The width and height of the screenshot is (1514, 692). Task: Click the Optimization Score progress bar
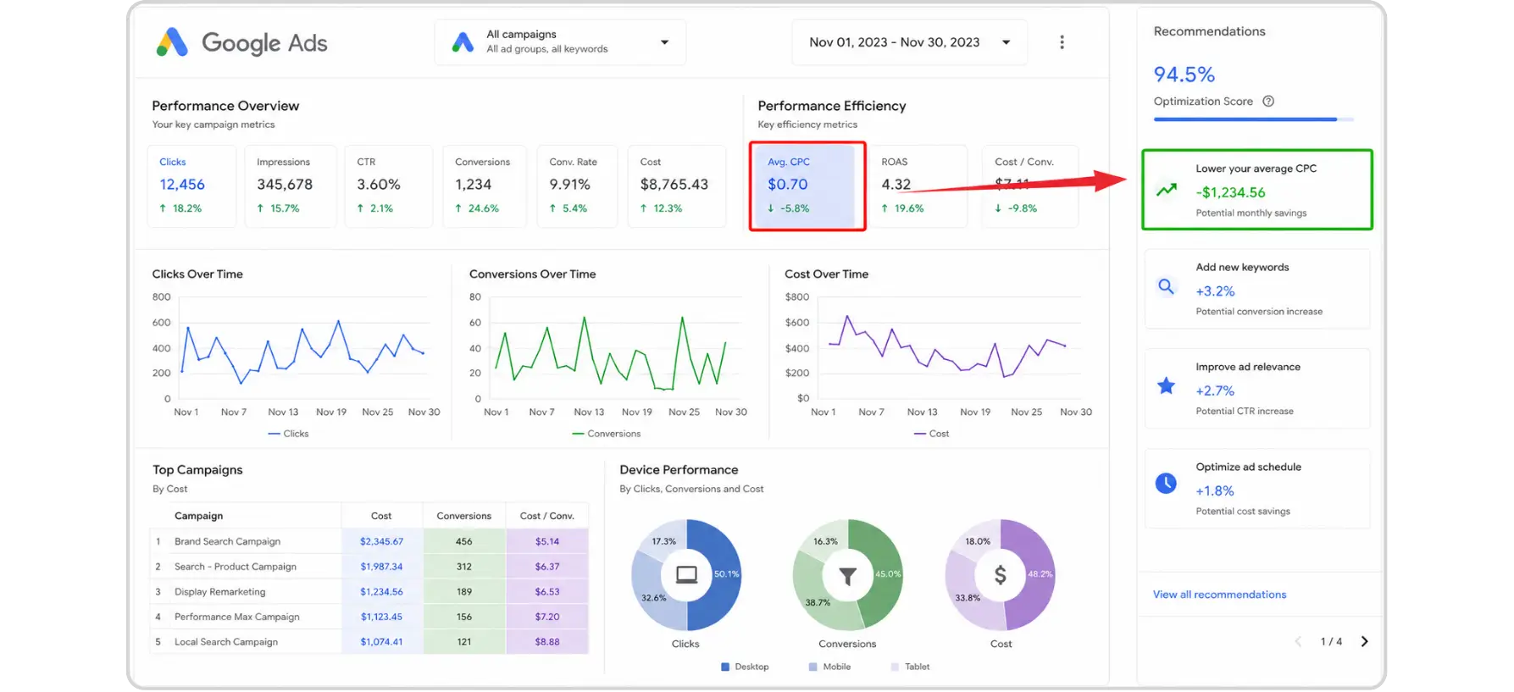point(1253,119)
